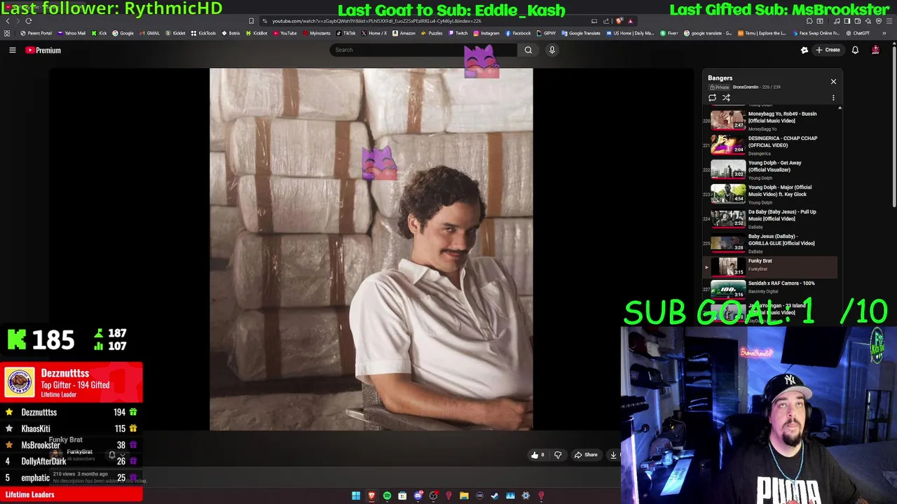897x504 pixels.
Task: Open browser main menu
Action: (x=889, y=21)
